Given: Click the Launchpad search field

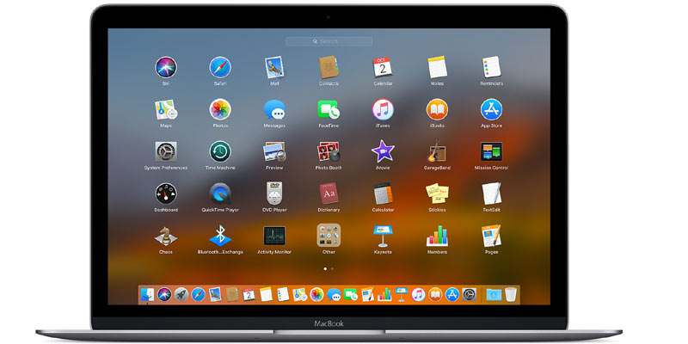Looking at the screenshot, I should click(329, 41).
